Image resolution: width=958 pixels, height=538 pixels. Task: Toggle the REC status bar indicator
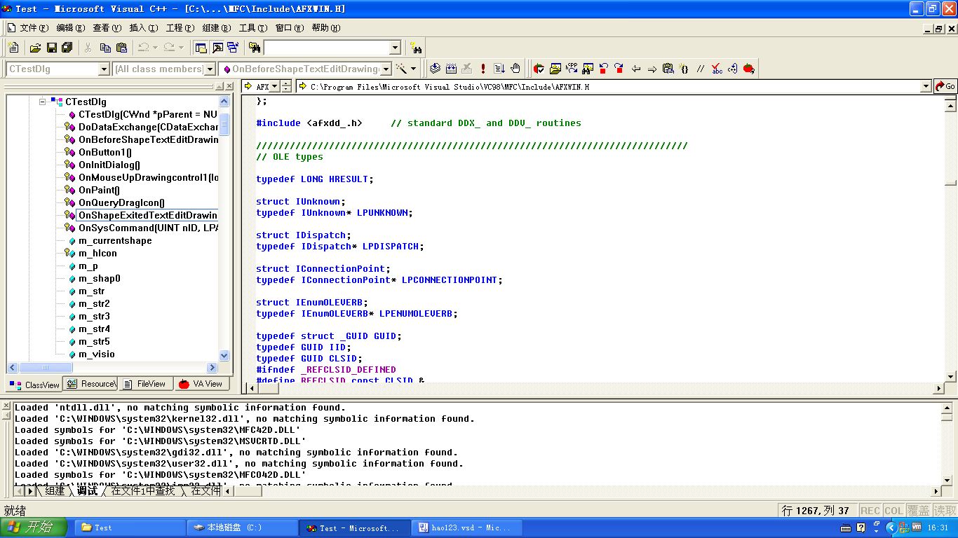click(870, 511)
